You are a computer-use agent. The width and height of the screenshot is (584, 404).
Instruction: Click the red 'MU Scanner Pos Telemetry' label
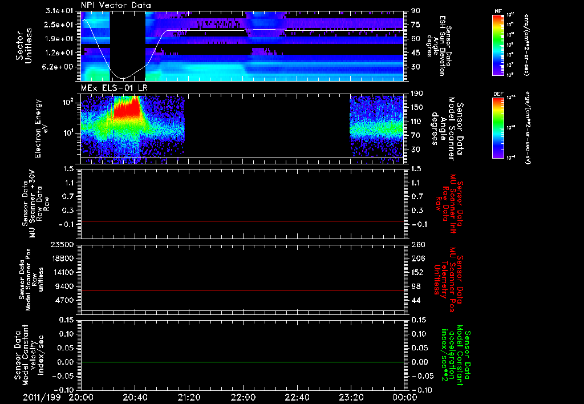[x=448, y=279]
